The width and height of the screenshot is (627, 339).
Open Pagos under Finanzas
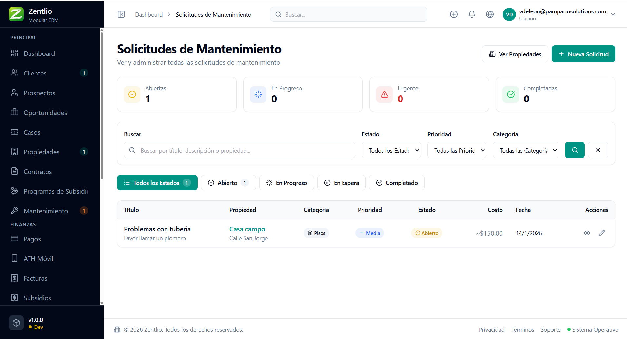tap(32, 239)
